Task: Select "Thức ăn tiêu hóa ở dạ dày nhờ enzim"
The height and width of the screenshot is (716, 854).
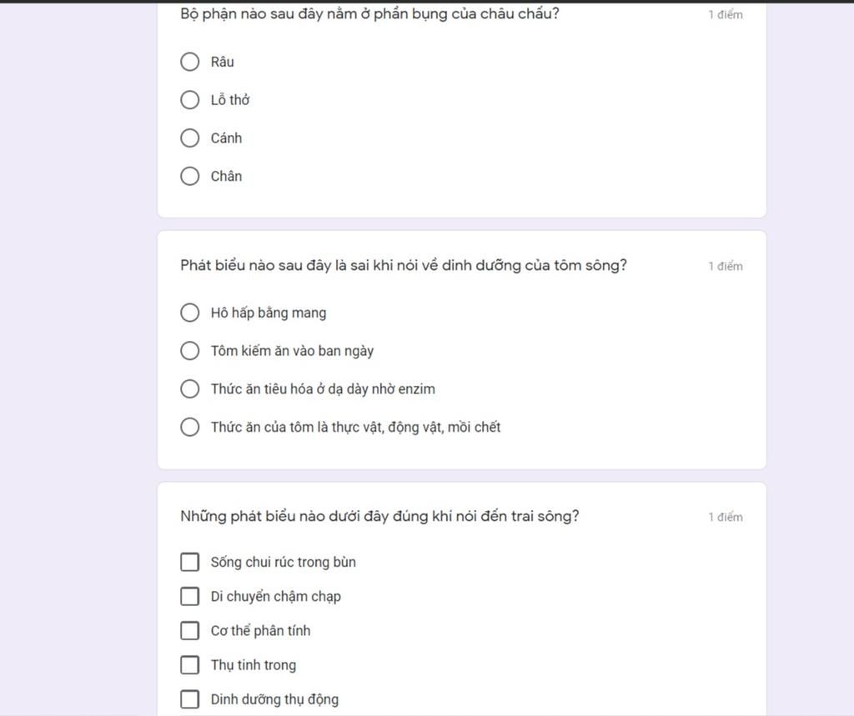Action: pyautogui.click(x=189, y=388)
